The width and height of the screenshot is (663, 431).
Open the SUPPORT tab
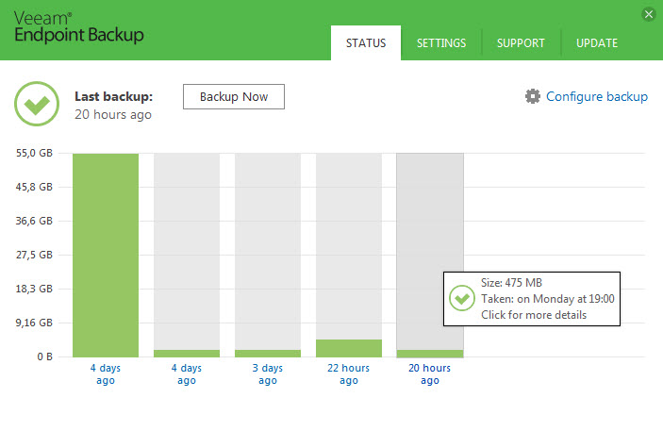pos(521,42)
